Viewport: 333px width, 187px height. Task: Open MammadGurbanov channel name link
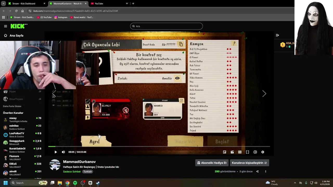[x=79, y=162]
